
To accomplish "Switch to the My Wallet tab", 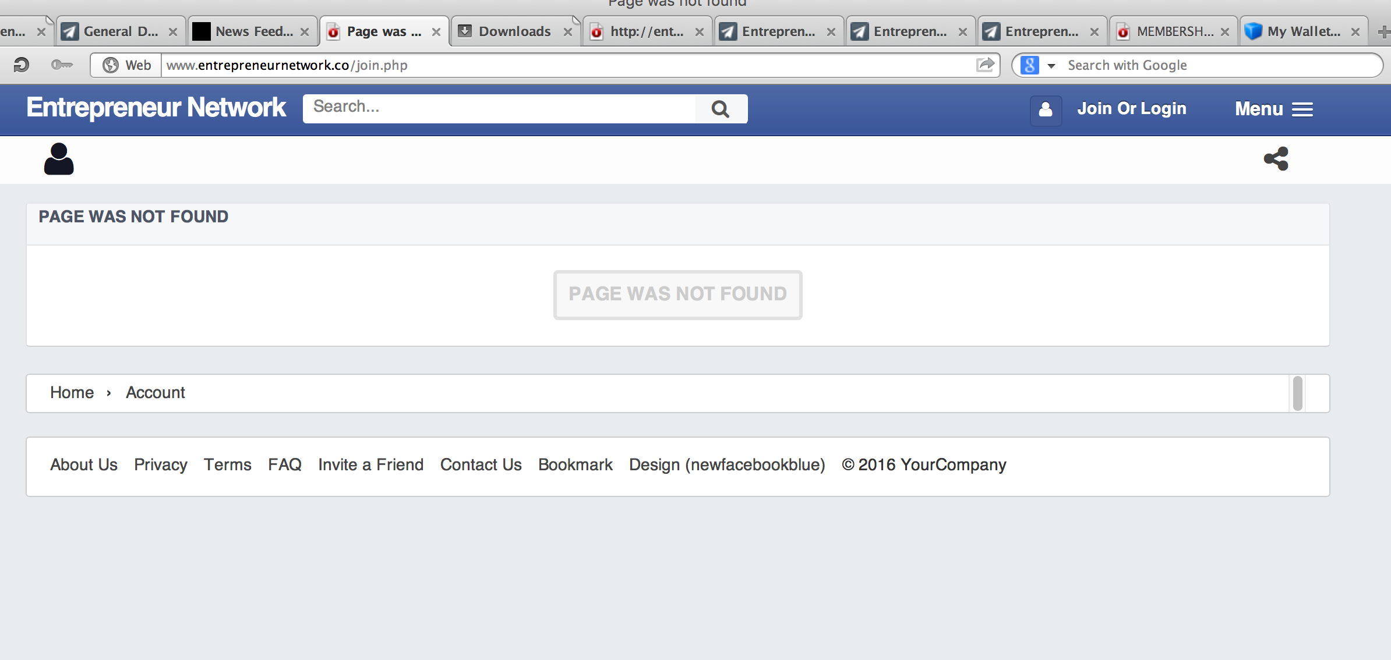I will [x=1303, y=31].
